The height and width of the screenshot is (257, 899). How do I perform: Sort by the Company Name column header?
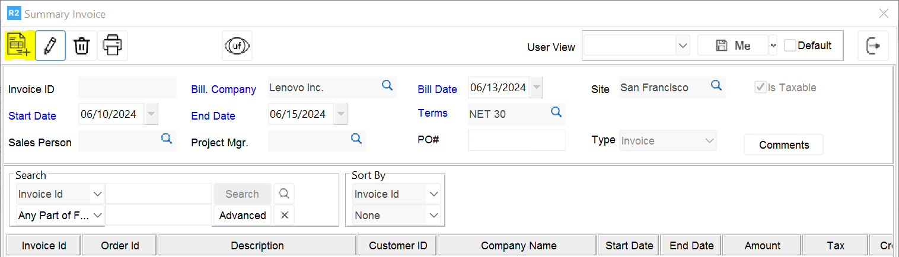click(x=518, y=245)
